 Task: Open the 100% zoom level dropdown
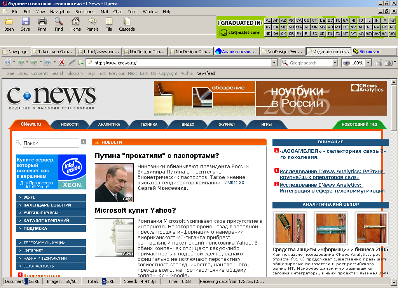point(368,62)
